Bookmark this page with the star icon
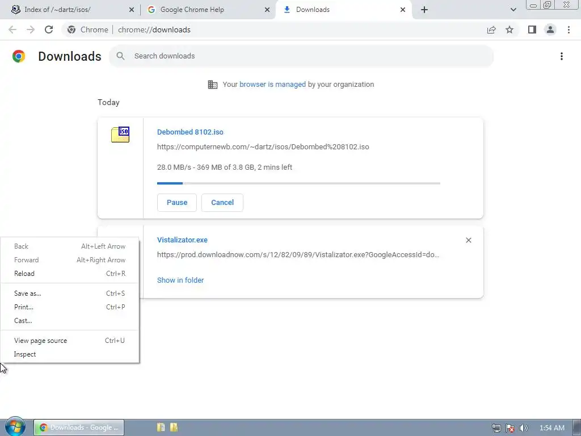This screenshot has height=436, width=581. click(x=510, y=30)
